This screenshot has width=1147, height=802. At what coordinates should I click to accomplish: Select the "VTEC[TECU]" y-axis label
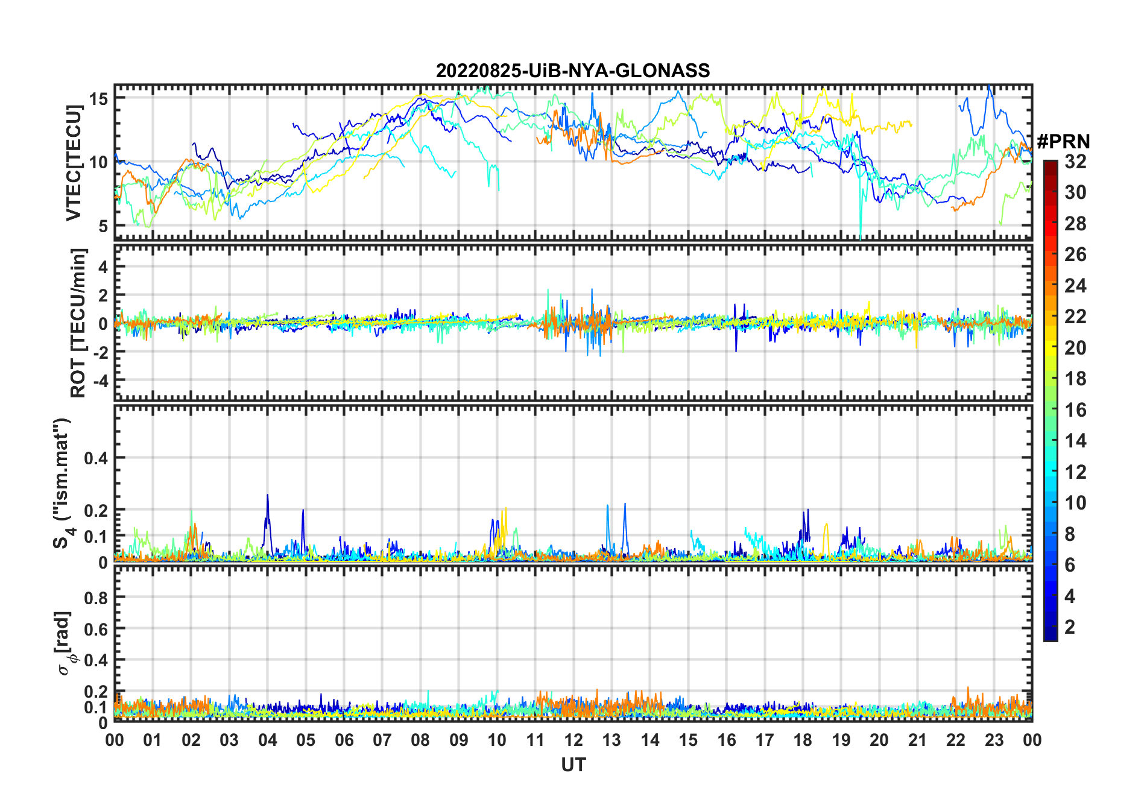(74, 163)
